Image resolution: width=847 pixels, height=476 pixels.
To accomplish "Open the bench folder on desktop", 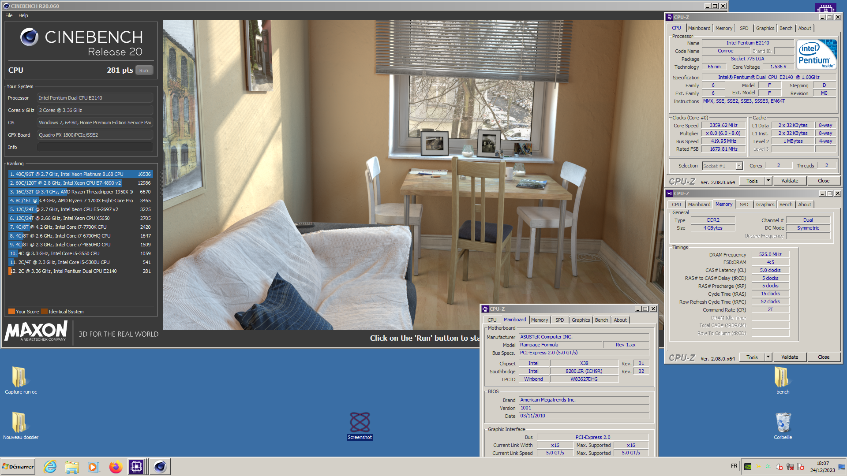I will (783, 380).
